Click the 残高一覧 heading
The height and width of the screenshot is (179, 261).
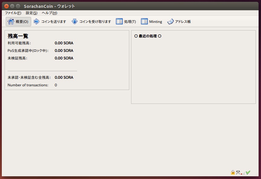coord(18,36)
